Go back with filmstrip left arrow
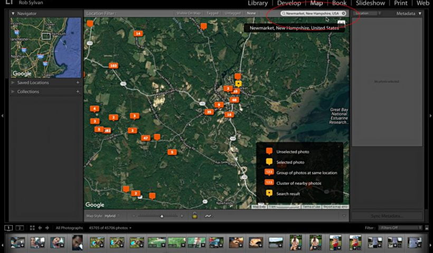 (x=40, y=228)
